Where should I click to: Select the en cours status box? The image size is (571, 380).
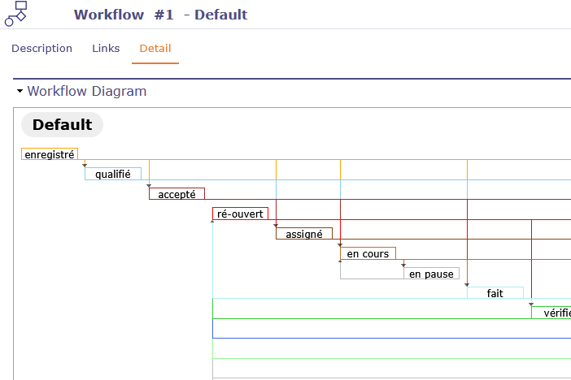coord(368,253)
